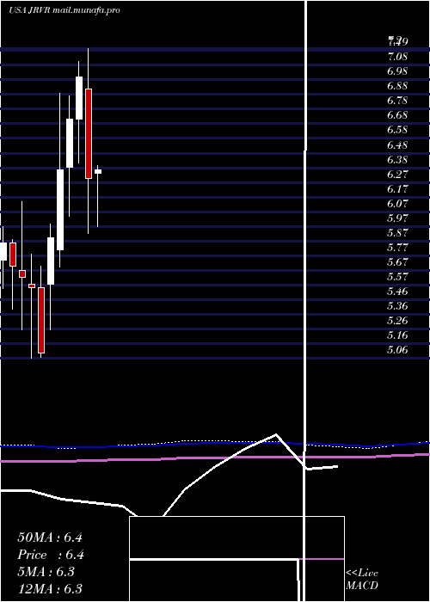Select the tallest red candlestick near 6.88

coord(89,133)
